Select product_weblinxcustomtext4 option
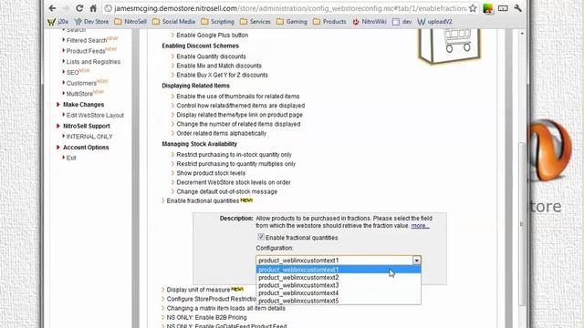The image size is (584, 328). click(x=339, y=293)
